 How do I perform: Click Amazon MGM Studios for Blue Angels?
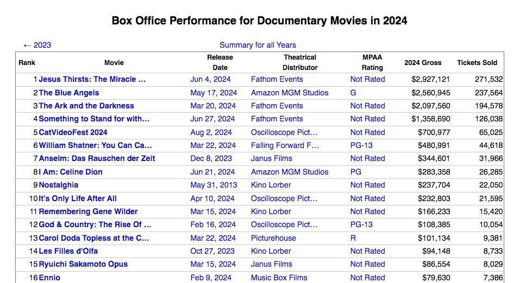tap(290, 93)
